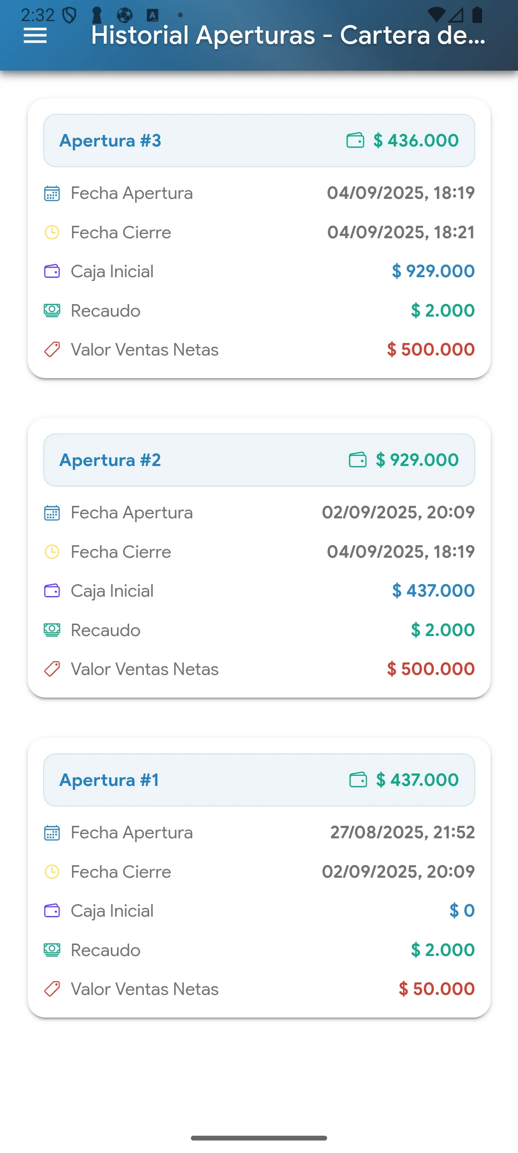Tap the bottom navigation gesture handle
This screenshot has width=518, height=1153.
pos(259,1138)
